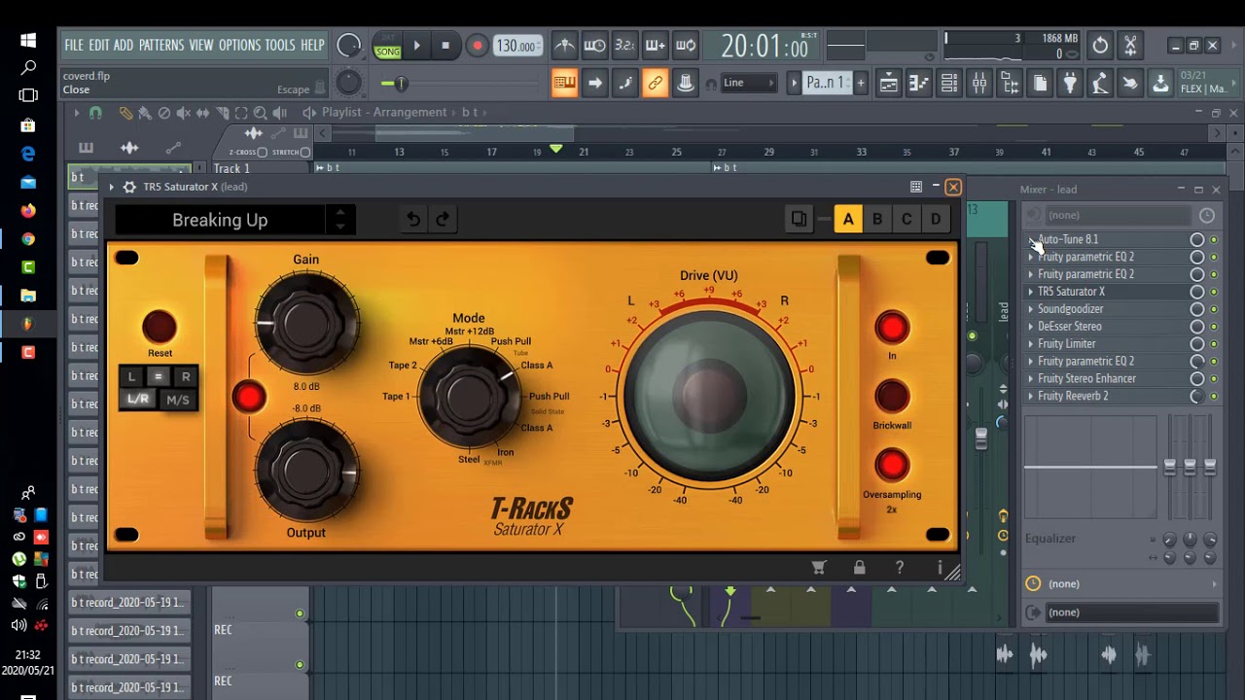Click the Saturator X redo arrow

tap(443, 220)
